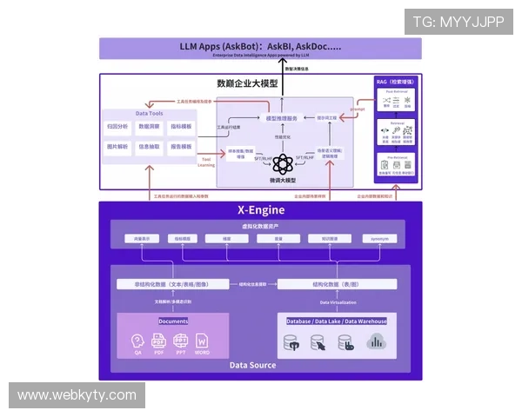Click the cloud chart data warehouse icon
This screenshot has height=417, width=522.
click(377, 342)
